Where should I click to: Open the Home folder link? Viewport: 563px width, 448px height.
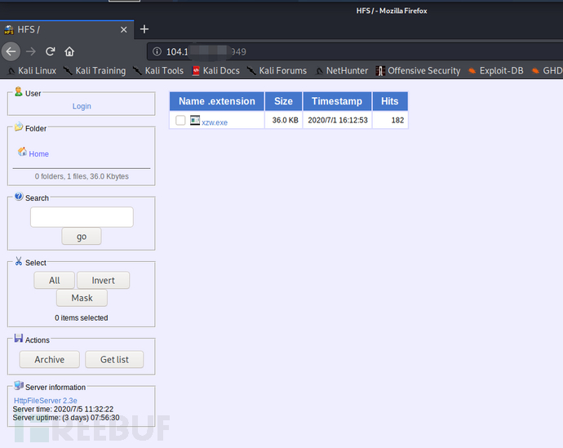click(39, 154)
